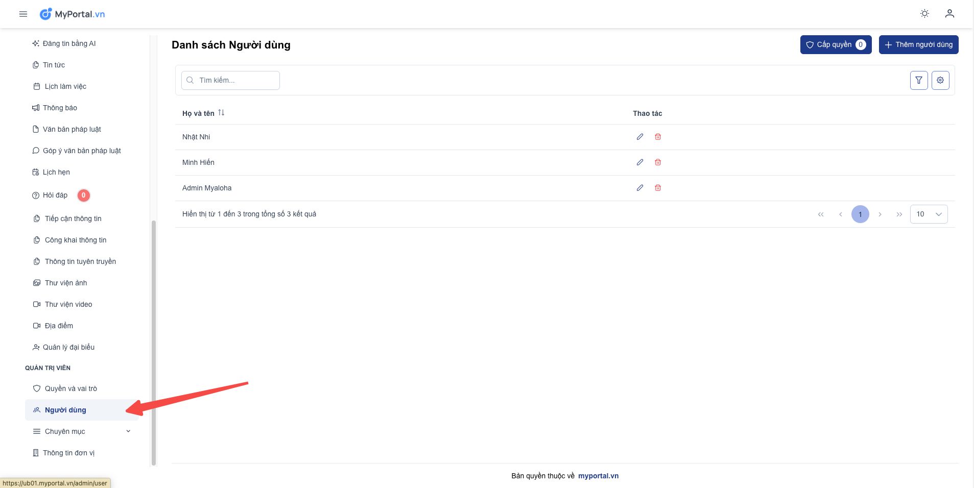This screenshot has width=974, height=488.
Task: Open Quyền và vai trò menu item
Action: (70, 388)
